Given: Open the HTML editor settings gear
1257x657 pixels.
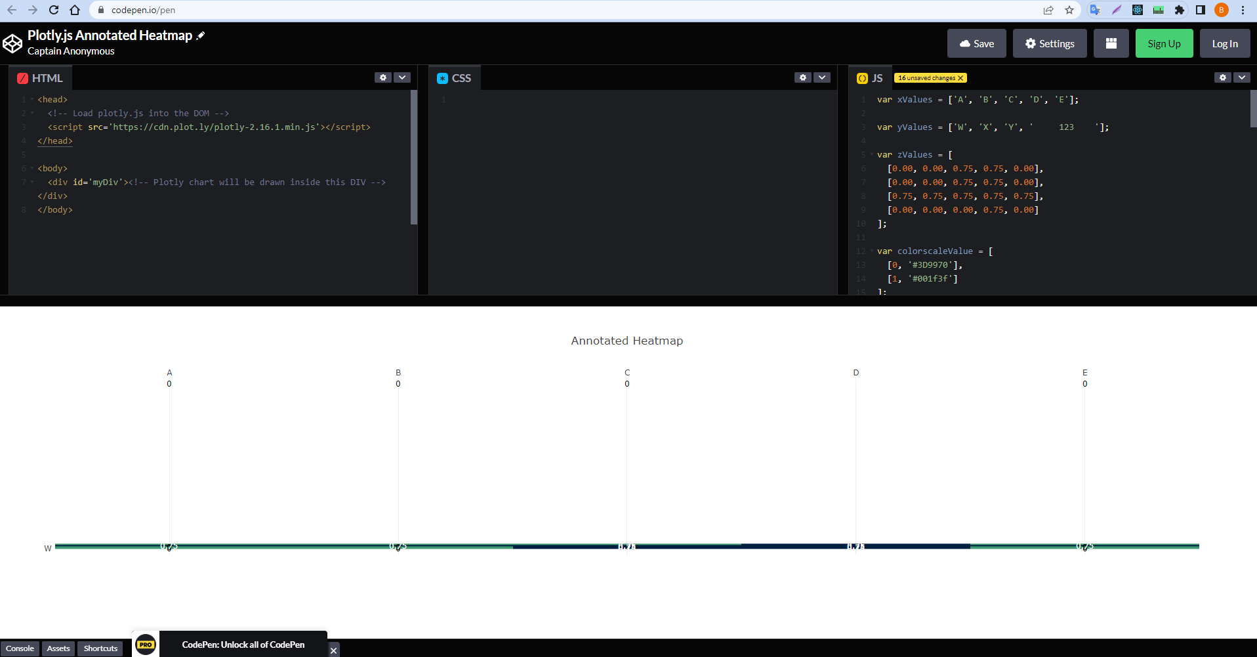Looking at the screenshot, I should (x=383, y=77).
